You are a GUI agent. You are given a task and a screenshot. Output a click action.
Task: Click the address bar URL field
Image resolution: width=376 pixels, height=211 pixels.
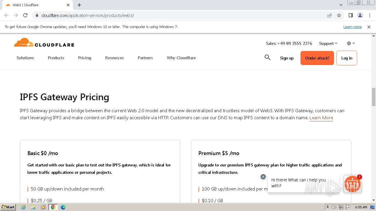pos(176,15)
